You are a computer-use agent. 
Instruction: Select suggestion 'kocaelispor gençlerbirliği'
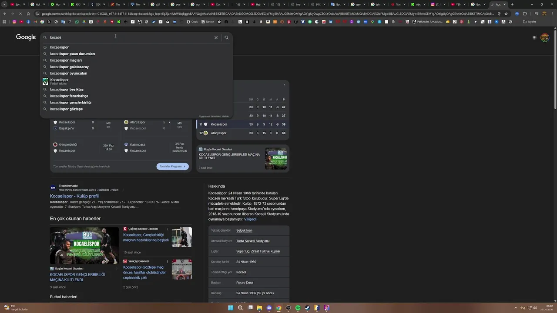(136, 103)
